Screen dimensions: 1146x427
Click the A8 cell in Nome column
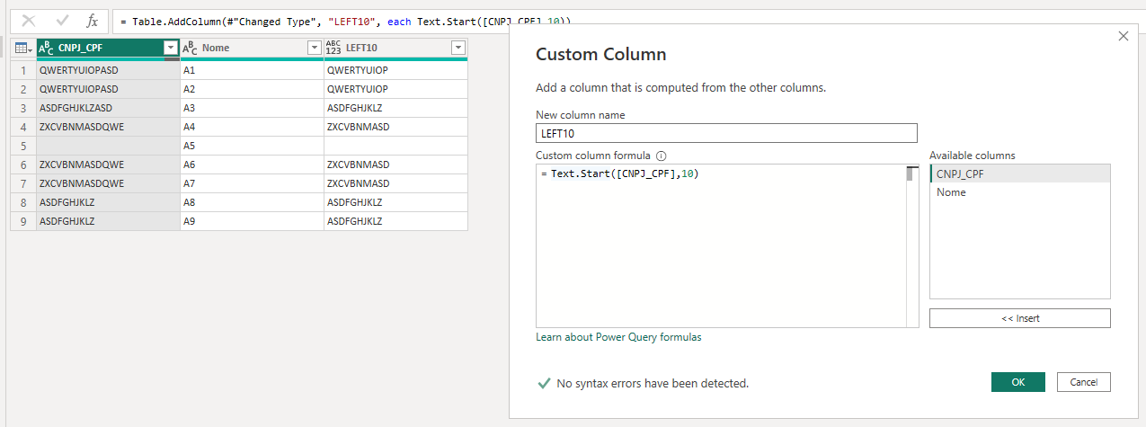click(x=252, y=202)
